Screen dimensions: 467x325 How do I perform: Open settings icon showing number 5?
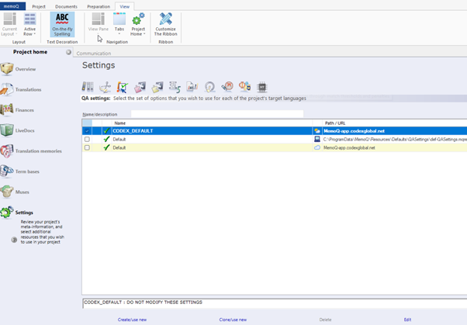(x=175, y=87)
